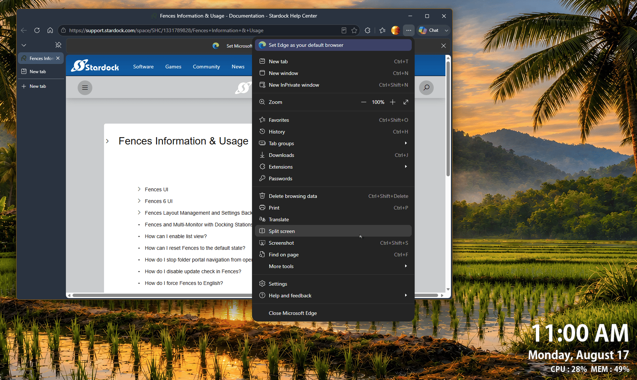The width and height of the screenshot is (637, 380).
Task: Open the More tools submenu
Action: coord(333,266)
